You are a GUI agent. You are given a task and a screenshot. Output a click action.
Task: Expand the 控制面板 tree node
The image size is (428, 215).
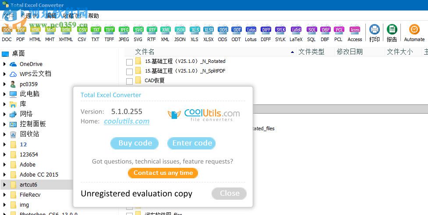[4, 124]
